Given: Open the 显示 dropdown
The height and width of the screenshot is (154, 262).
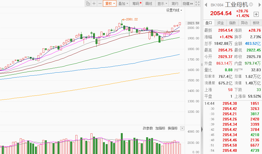Looking at the screenshot, I should (162, 4).
